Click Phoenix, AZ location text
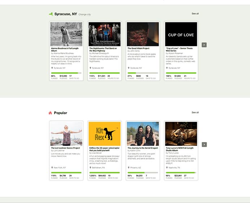Image resolution: width=250 pixels, height=203 pixels. [136, 168]
